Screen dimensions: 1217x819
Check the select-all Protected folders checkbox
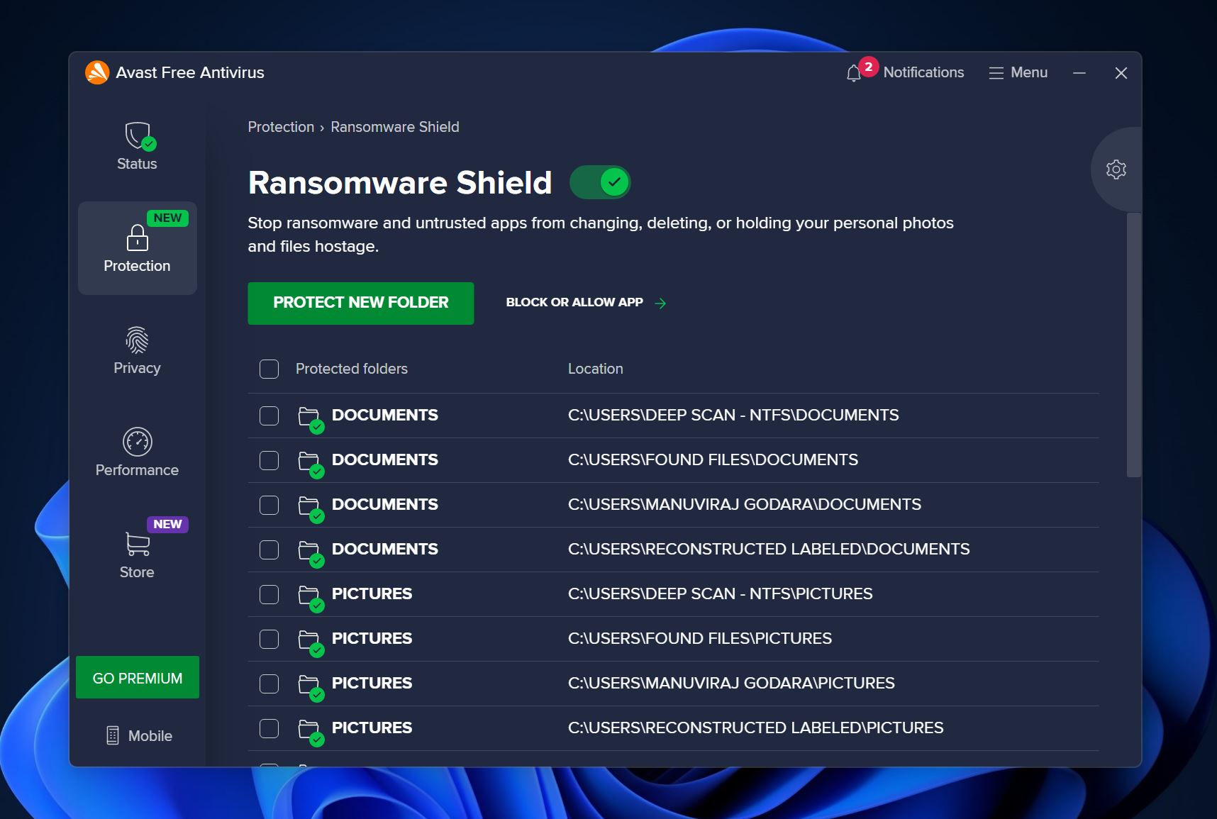pos(269,369)
